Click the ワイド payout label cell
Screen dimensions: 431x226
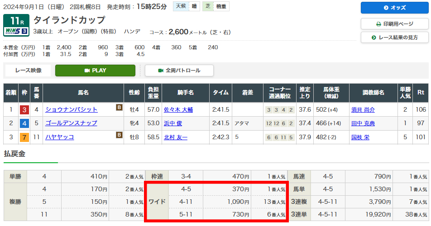point(157,201)
